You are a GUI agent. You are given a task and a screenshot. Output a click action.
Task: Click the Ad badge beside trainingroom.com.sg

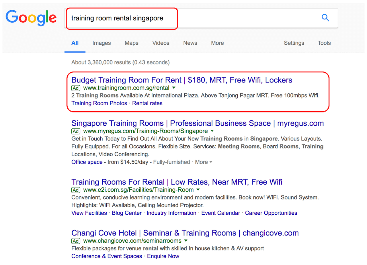pos(76,88)
